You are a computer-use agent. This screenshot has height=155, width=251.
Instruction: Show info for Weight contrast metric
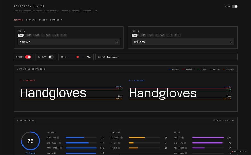tap(119, 143)
